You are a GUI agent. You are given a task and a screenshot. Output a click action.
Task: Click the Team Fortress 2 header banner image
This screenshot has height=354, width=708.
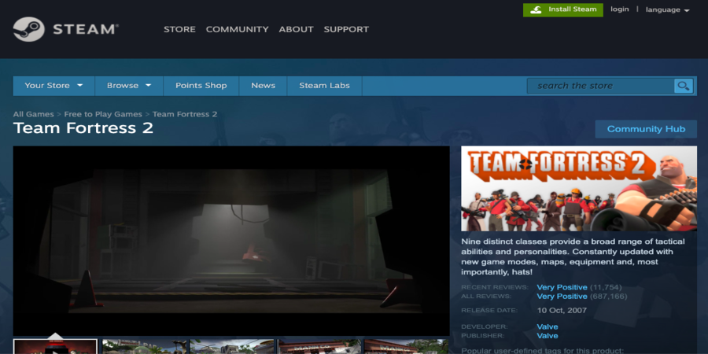pyautogui.click(x=579, y=189)
